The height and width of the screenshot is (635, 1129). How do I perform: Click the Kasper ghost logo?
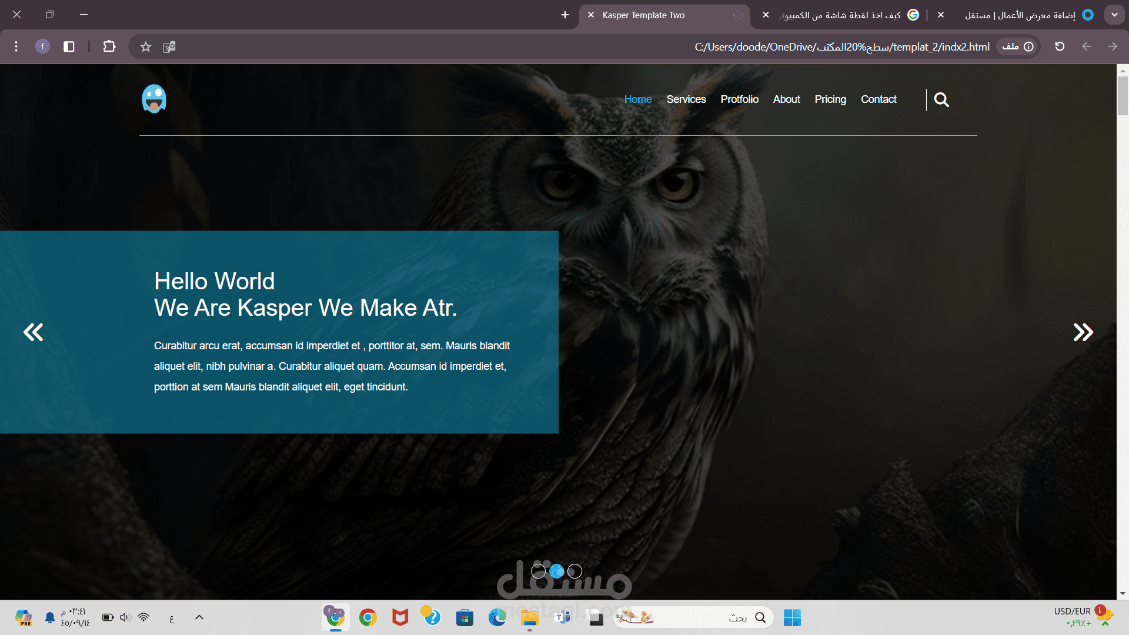(154, 99)
